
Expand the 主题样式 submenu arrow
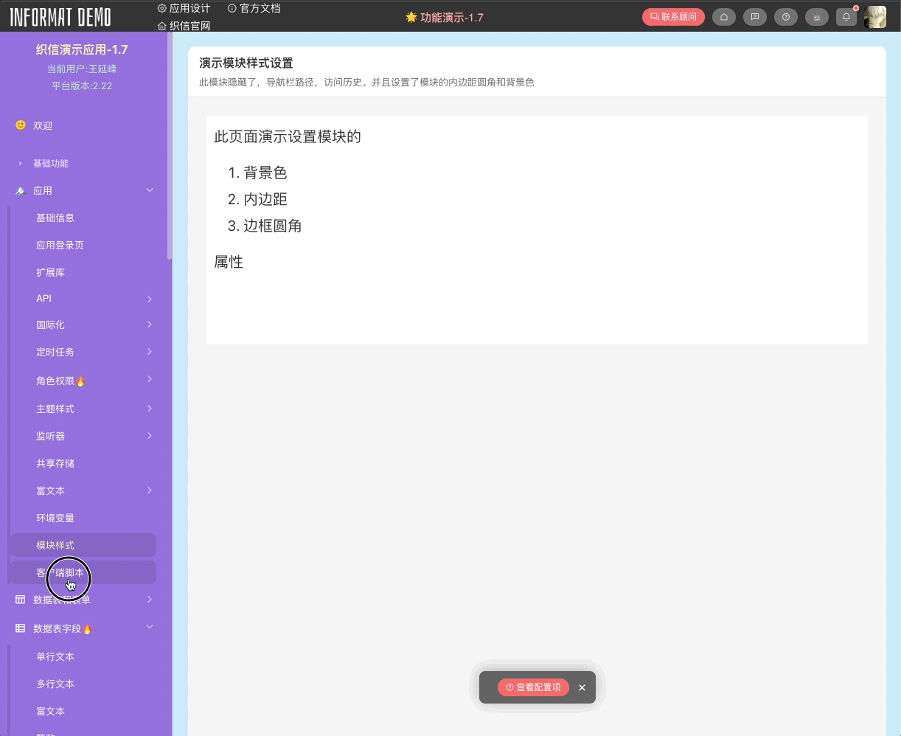[149, 409]
